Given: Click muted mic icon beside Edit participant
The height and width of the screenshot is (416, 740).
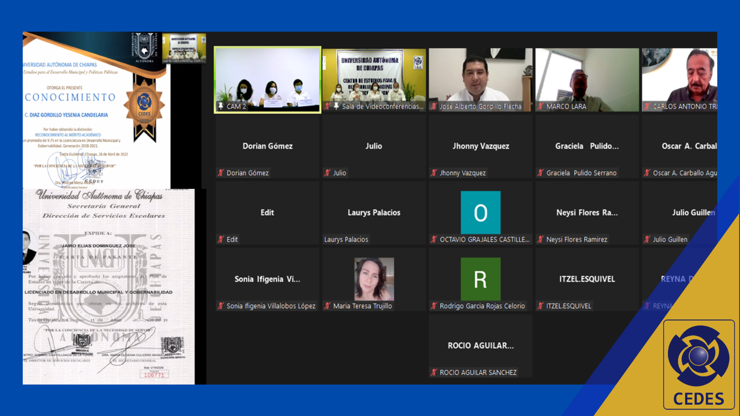Looking at the screenshot, I should click(221, 239).
